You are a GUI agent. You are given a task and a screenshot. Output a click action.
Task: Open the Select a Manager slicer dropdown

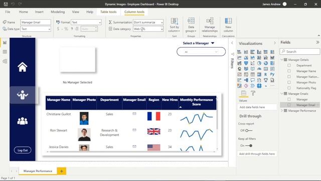(x=201, y=52)
